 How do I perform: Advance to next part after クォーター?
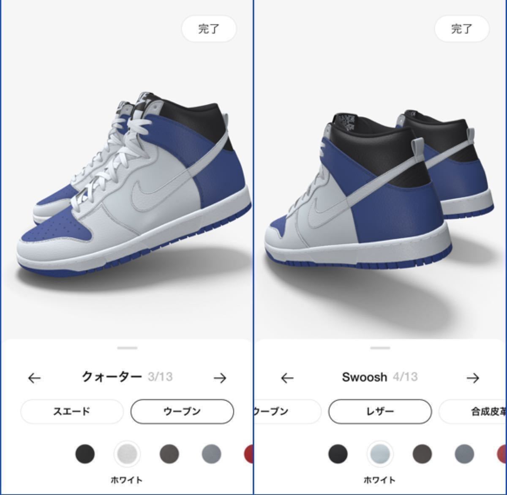coord(220,378)
